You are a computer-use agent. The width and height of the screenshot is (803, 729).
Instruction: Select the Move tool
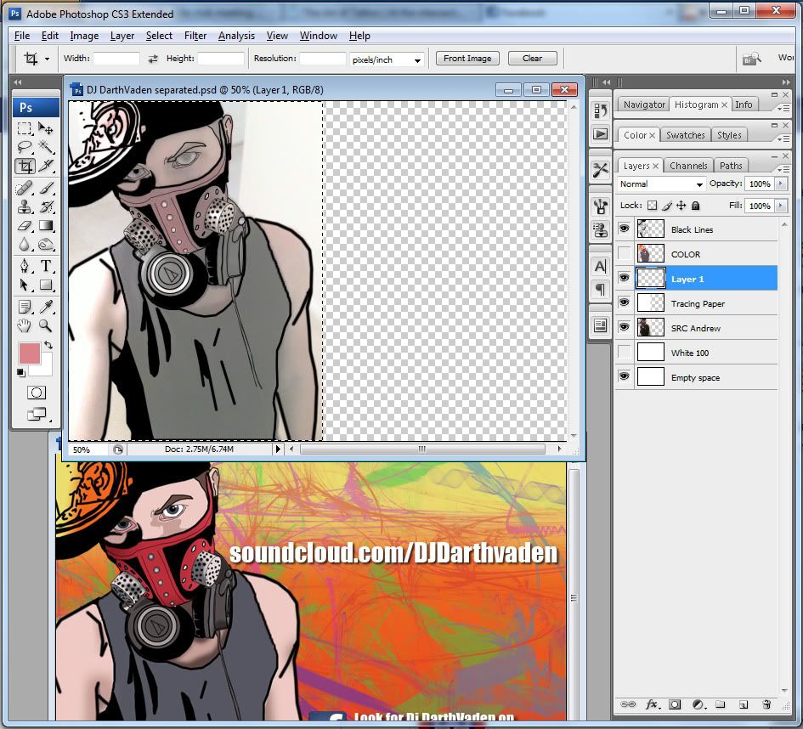point(46,128)
